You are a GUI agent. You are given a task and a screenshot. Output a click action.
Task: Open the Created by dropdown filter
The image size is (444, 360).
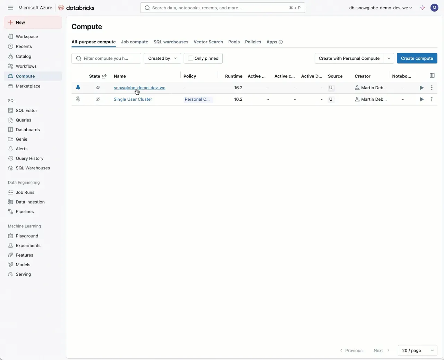(x=162, y=58)
